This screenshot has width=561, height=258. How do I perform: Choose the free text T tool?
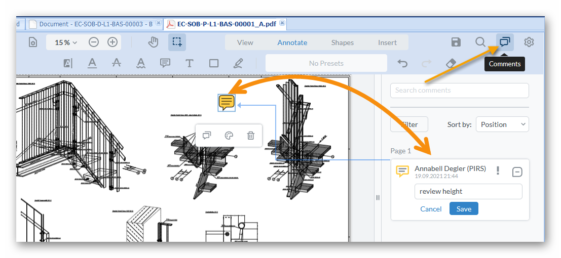click(189, 63)
